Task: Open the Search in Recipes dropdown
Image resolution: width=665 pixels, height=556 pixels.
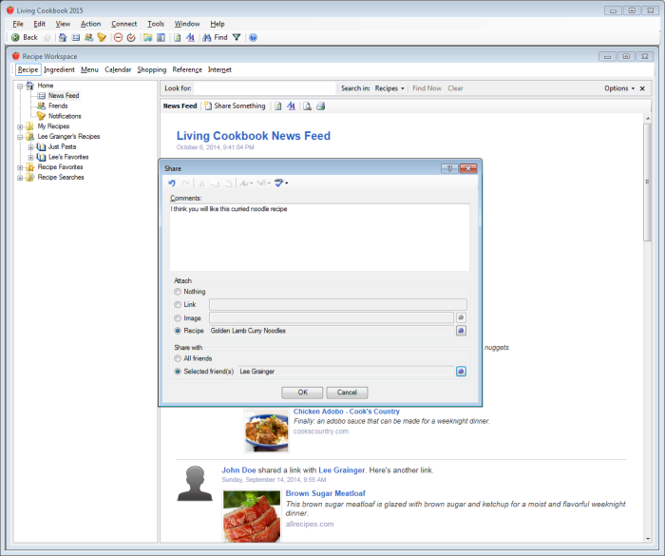Action: (389, 88)
